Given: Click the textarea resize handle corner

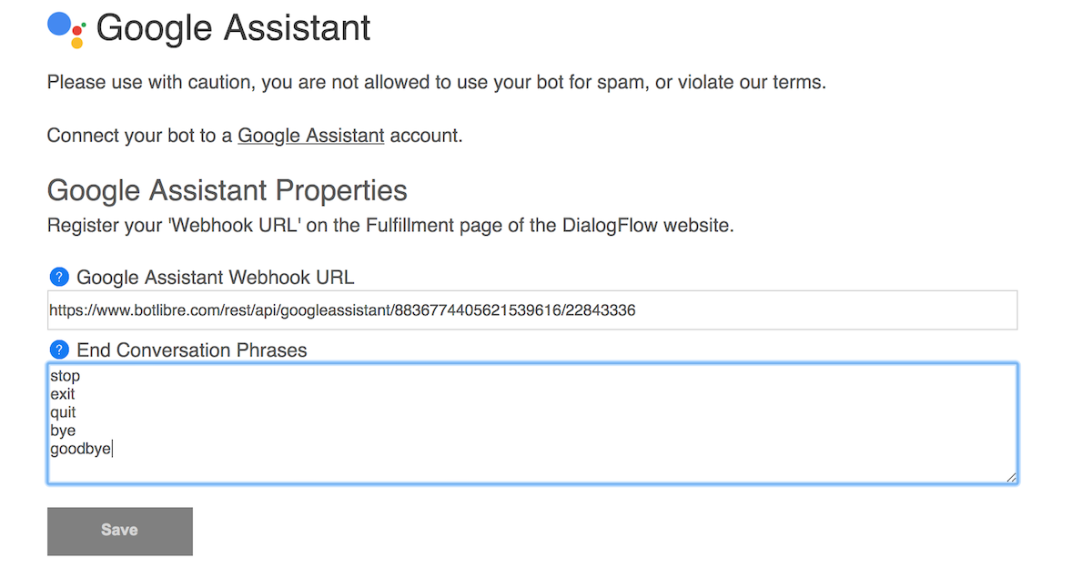Looking at the screenshot, I should 1011,477.
